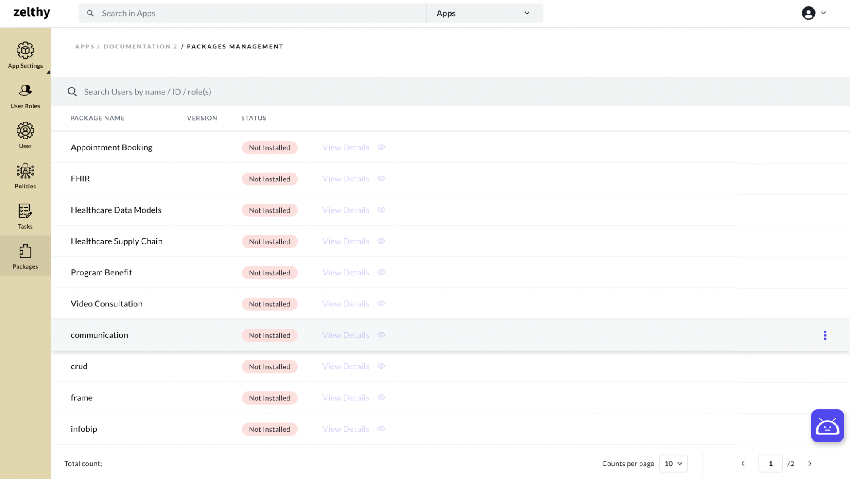Select the FHIR package name
850x479 pixels.
(x=80, y=179)
